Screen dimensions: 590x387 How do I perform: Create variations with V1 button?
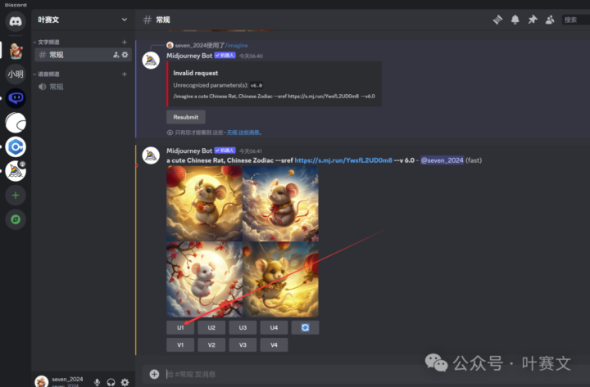coord(180,345)
